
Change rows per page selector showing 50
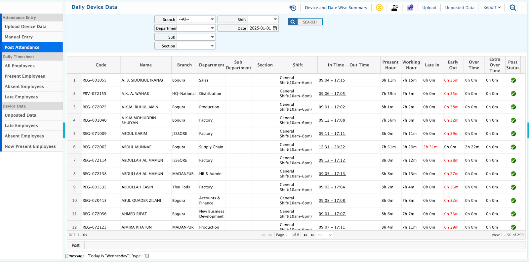(x=324, y=235)
